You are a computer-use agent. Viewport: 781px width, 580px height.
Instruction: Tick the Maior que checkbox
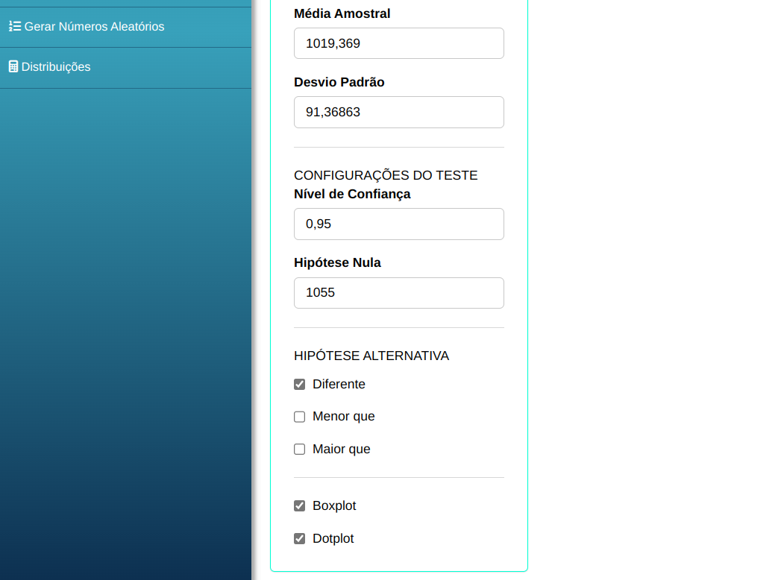(300, 450)
